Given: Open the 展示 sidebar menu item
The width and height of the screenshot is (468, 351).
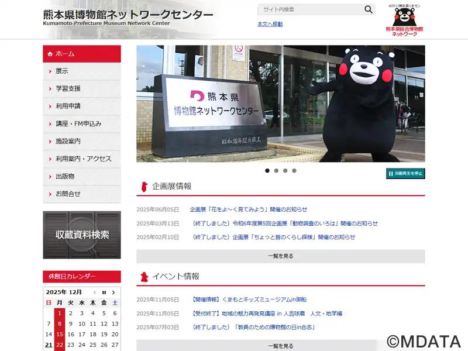Looking at the screenshot, I should click(x=82, y=71).
